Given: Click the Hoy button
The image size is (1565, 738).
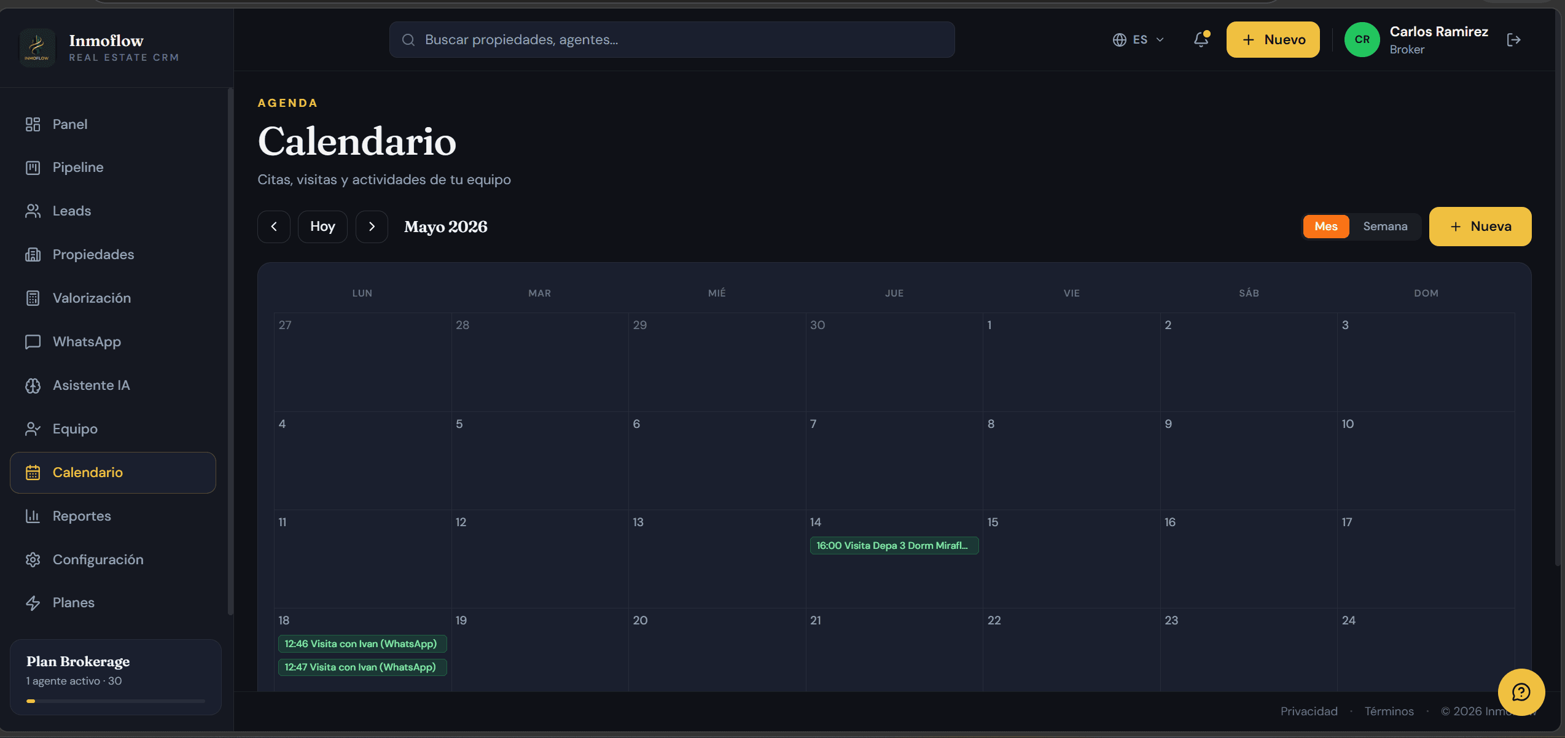Looking at the screenshot, I should (322, 227).
